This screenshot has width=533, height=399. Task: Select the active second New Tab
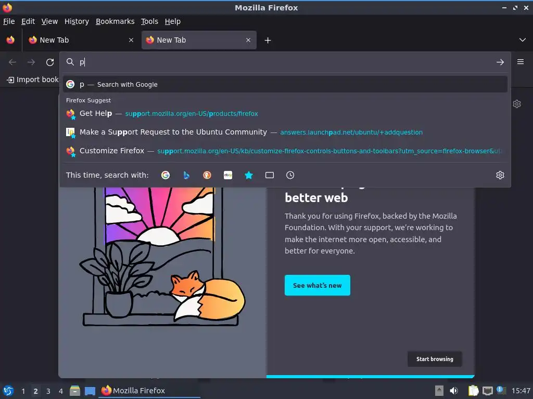pos(199,40)
